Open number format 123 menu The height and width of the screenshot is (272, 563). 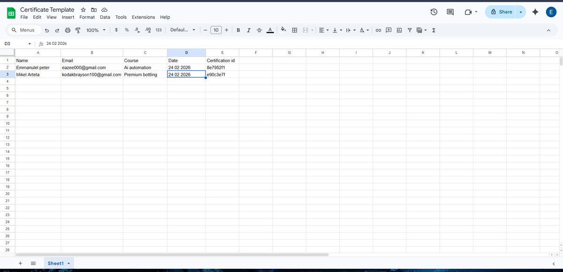click(x=159, y=30)
